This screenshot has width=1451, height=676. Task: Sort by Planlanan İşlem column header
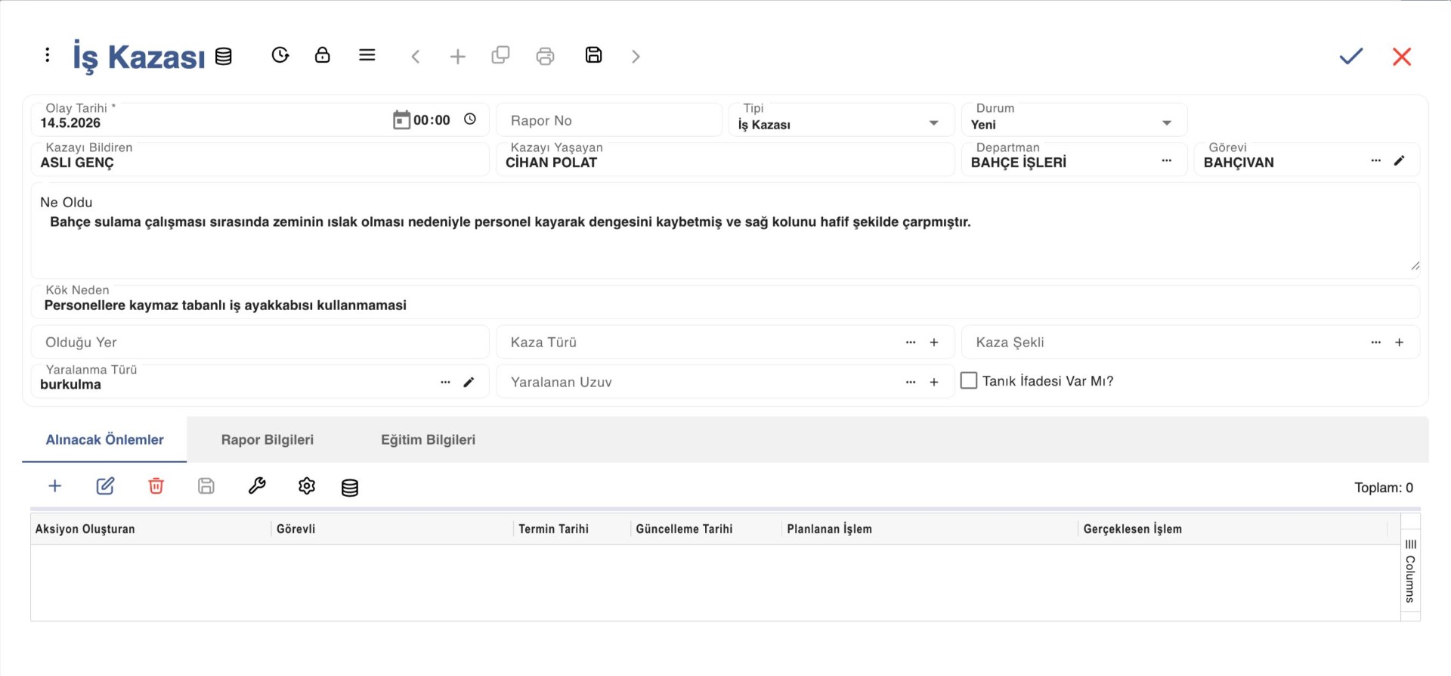pos(930,529)
